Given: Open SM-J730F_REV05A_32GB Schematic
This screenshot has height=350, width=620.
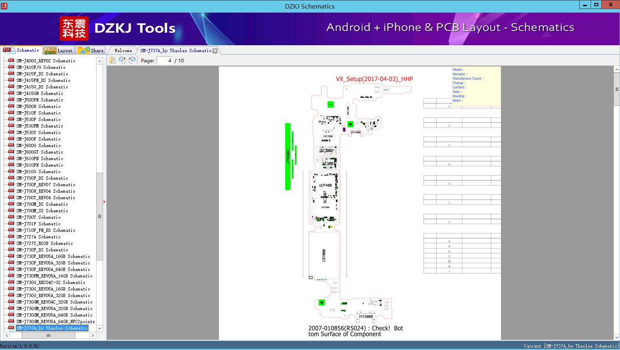Looking at the screenshot, I should pyautogui.click(x=53, y=263).
